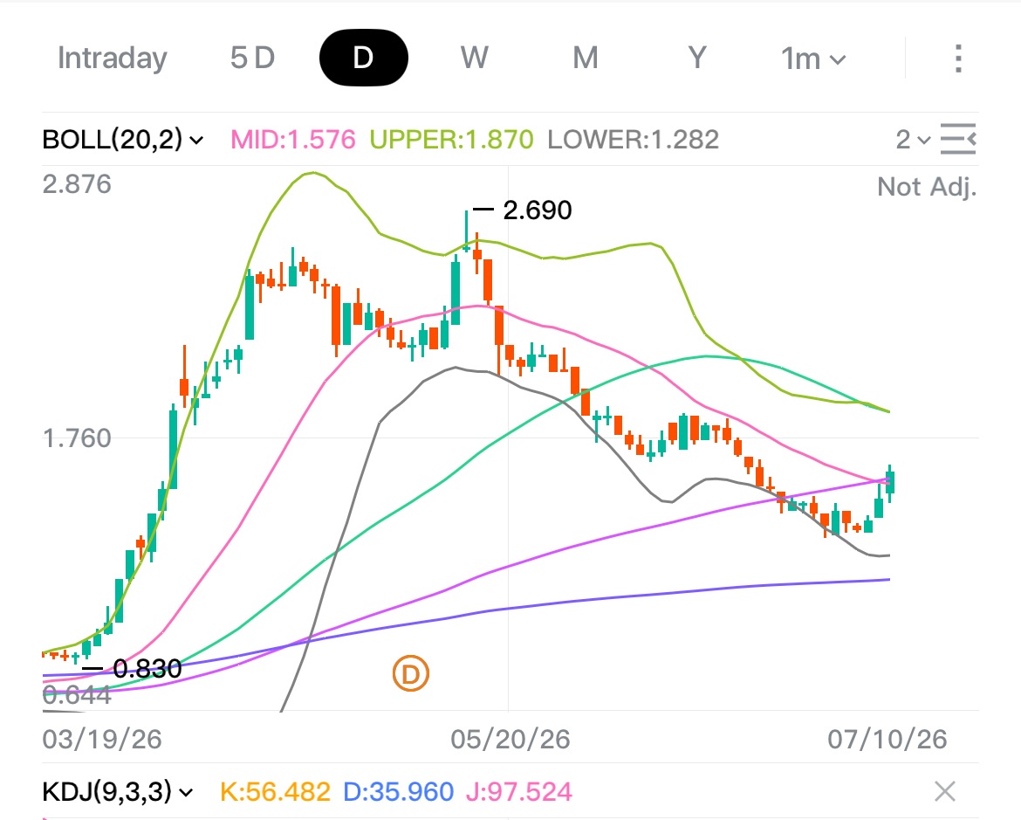Switch to the M monthly tab
Viewport: 1021px width, 820px height.
point(586,58)
